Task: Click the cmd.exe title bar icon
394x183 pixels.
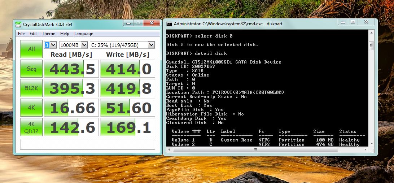Action: (x=169, y=24)
